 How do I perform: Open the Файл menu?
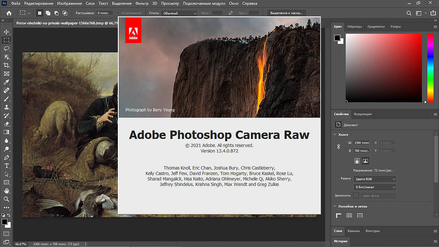pos(16,3)
